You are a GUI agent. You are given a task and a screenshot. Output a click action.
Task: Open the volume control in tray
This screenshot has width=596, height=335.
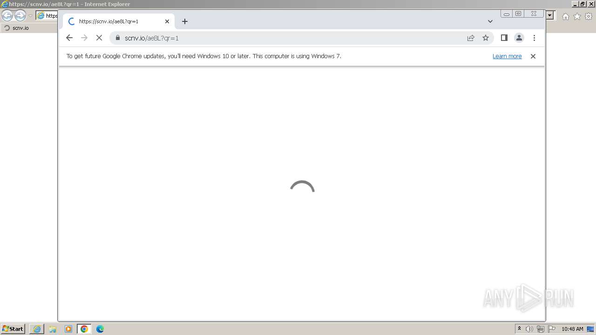click(x=529, y=329)
